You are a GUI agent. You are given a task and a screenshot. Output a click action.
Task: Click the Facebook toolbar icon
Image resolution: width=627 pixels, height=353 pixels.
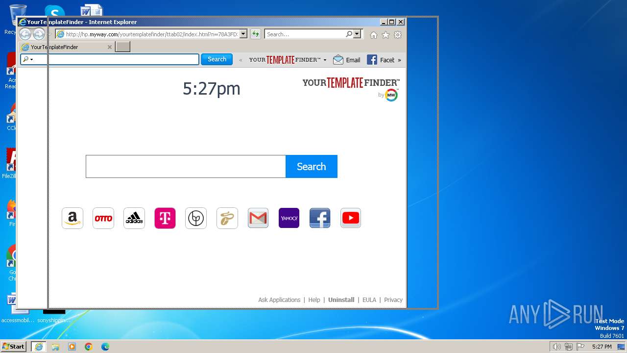tap(372, 60)
